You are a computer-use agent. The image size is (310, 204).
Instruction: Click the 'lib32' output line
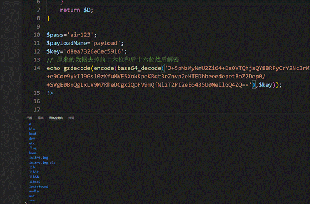34,172
